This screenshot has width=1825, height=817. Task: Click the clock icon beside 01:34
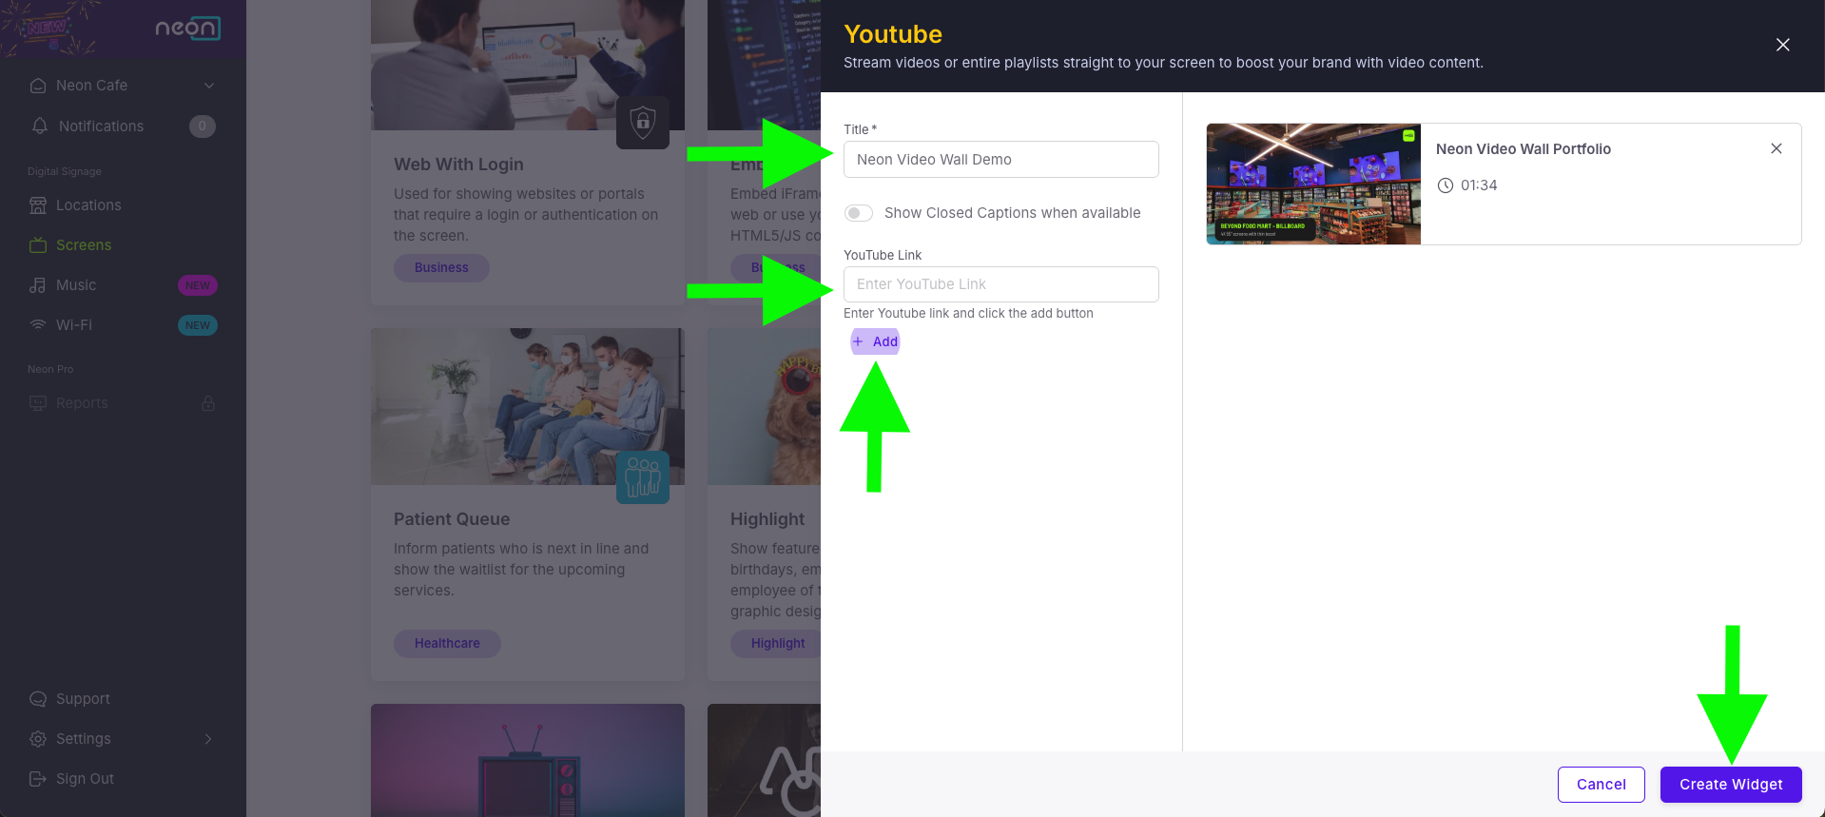point(1445,185)
